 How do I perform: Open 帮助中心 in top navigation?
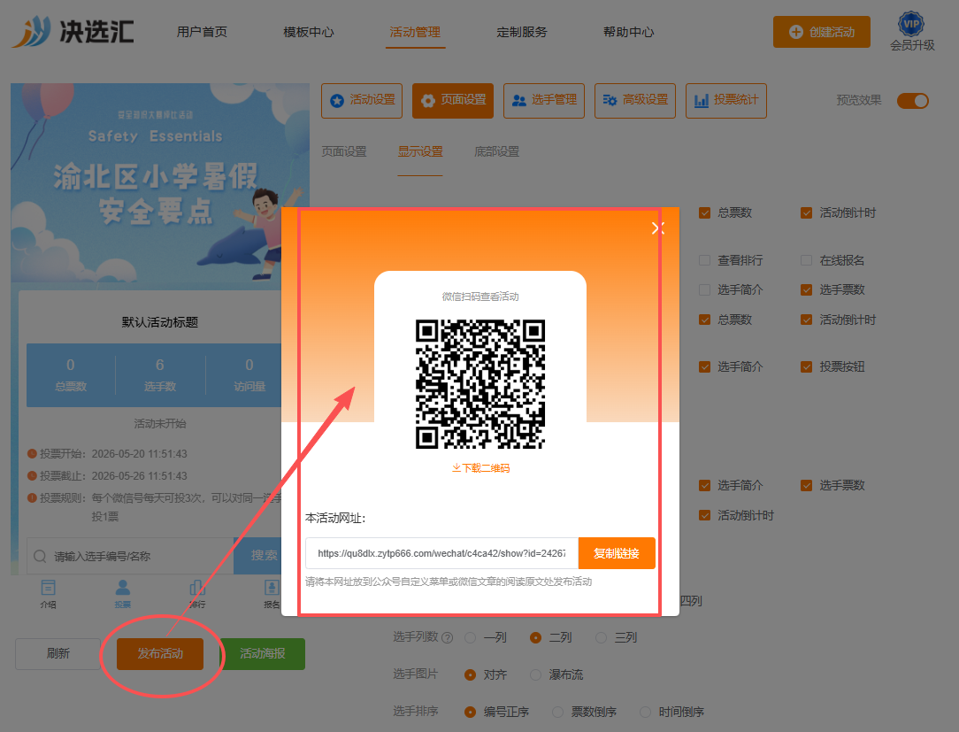(628, 32)
